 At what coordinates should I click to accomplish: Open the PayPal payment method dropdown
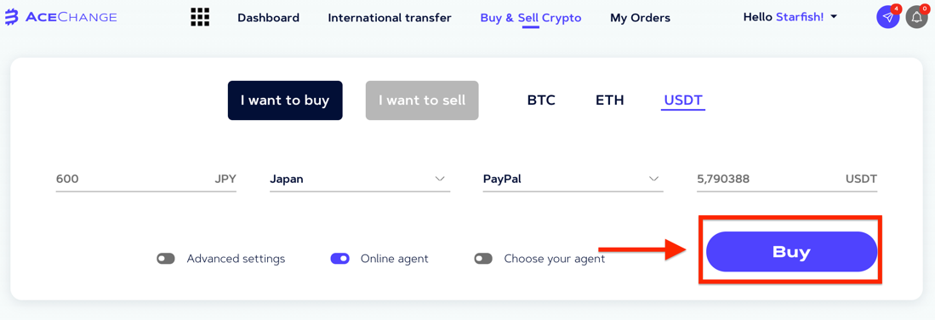click(x=573, y=179)
